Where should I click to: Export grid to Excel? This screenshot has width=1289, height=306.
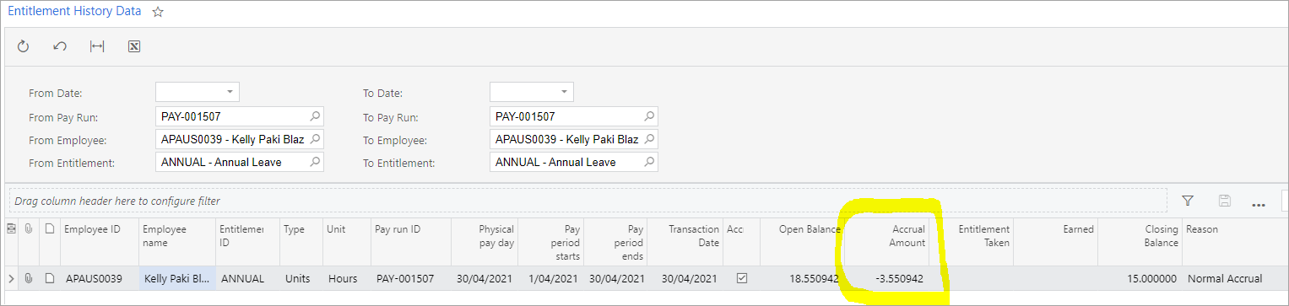133,46
